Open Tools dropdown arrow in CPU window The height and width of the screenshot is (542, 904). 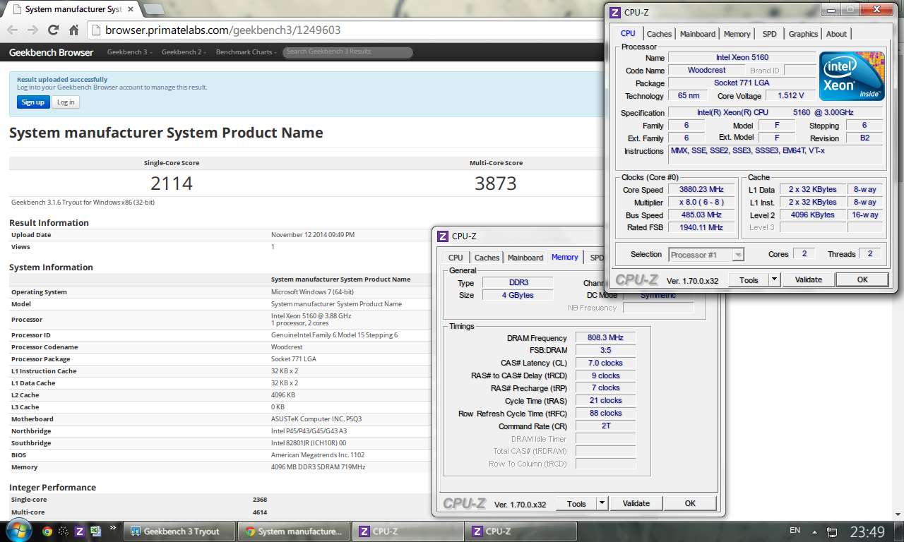coord(775,279)
